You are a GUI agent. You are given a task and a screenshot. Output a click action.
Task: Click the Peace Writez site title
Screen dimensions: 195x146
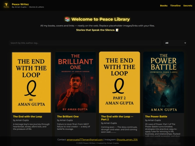pos(20,4)
